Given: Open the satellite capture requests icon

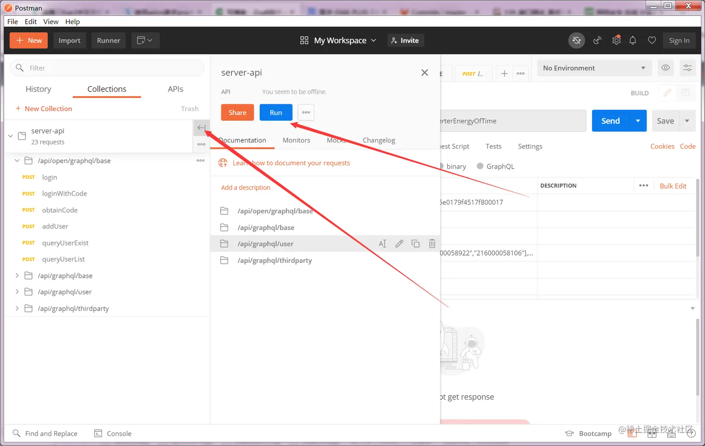Looking at the screenshot, I should [x=597, y=41].
